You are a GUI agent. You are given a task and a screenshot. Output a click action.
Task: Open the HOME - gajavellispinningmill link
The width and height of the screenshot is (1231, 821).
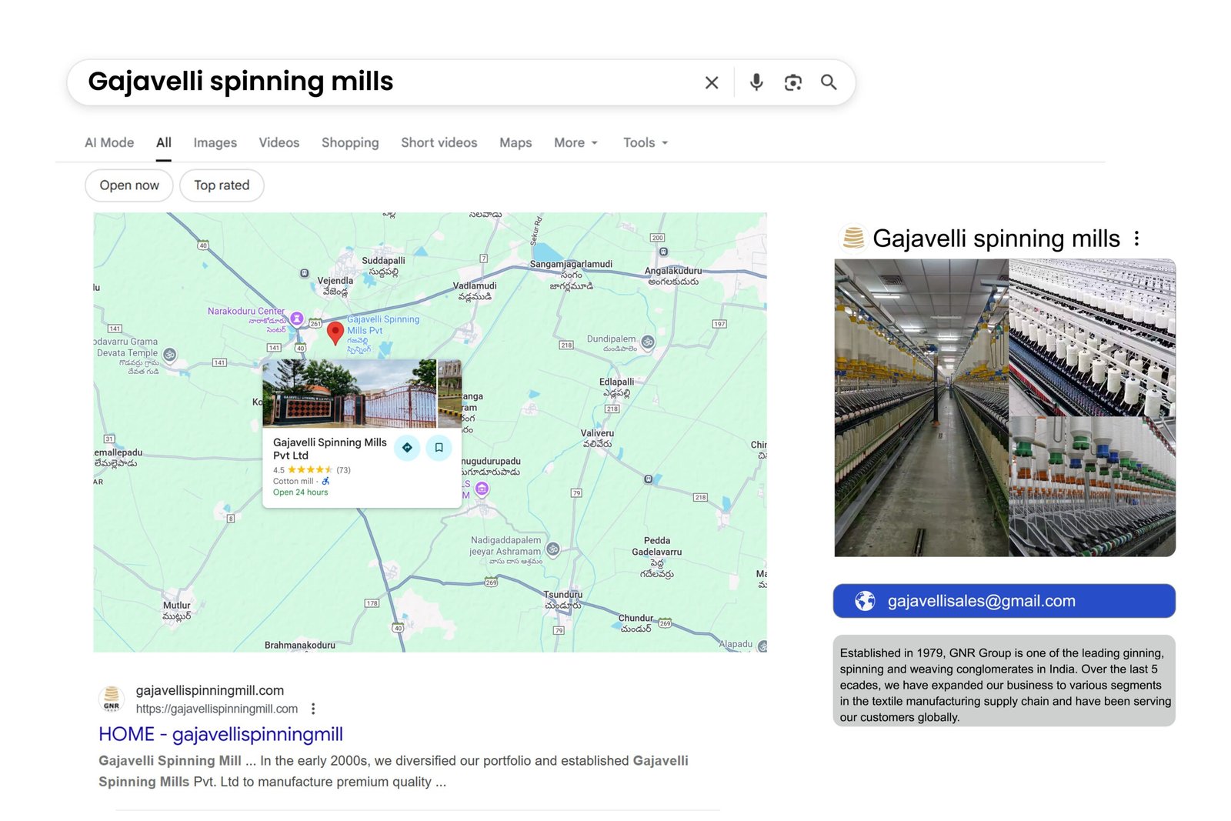point(220,734)
